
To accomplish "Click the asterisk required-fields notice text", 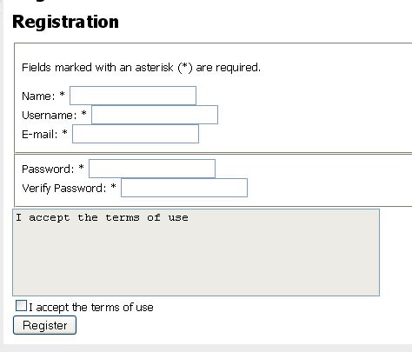I will [141, 68].
